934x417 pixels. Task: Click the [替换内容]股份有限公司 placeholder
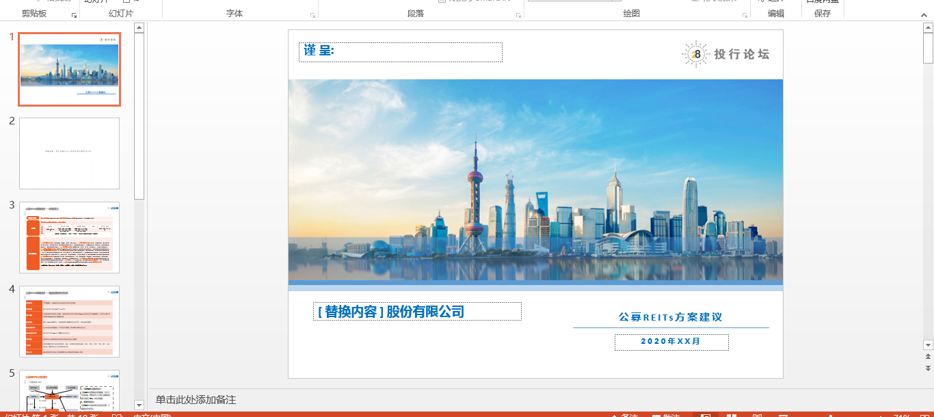tap(416, 312)
